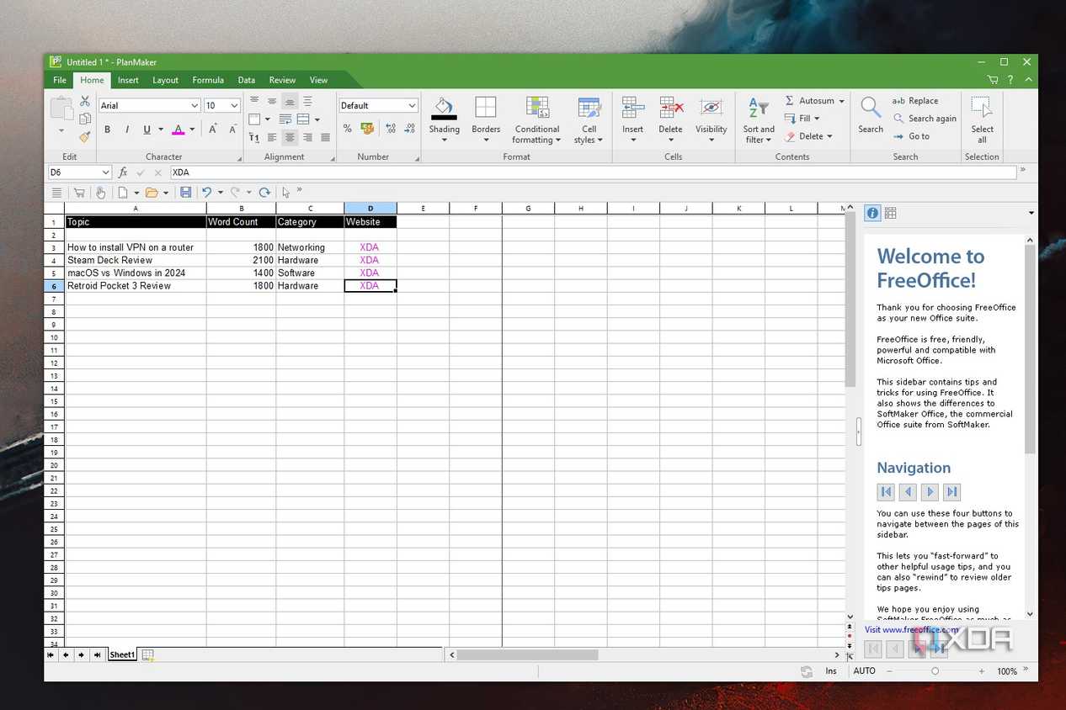Go to the sidebar's next page arrow
The width and height of the screenshot is (1066, 710).
[930, 492]
